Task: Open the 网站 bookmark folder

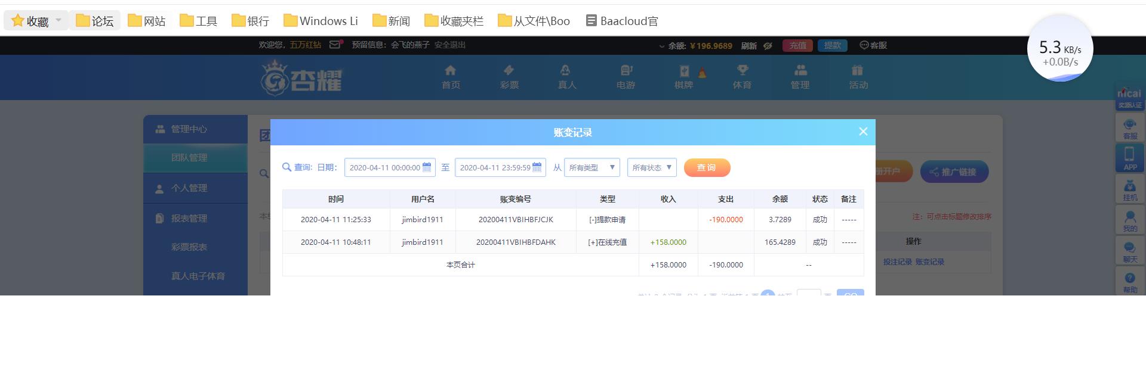Action: pos(147,21)
